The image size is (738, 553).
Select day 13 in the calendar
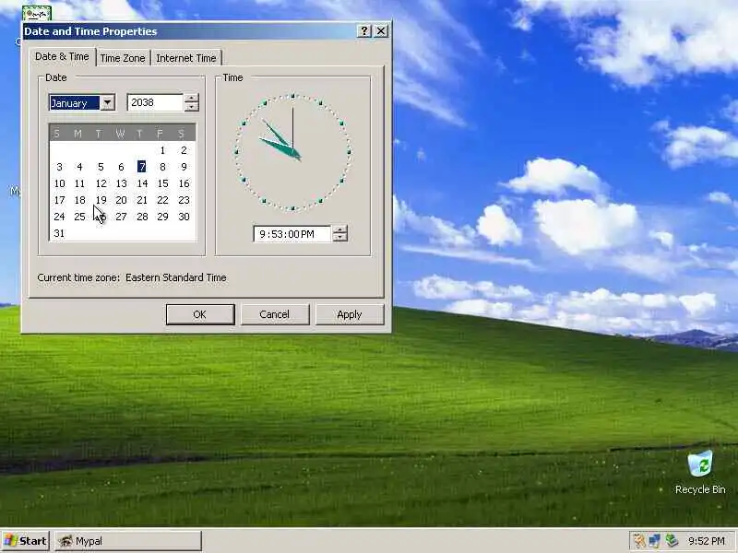[x=122, y=183]
